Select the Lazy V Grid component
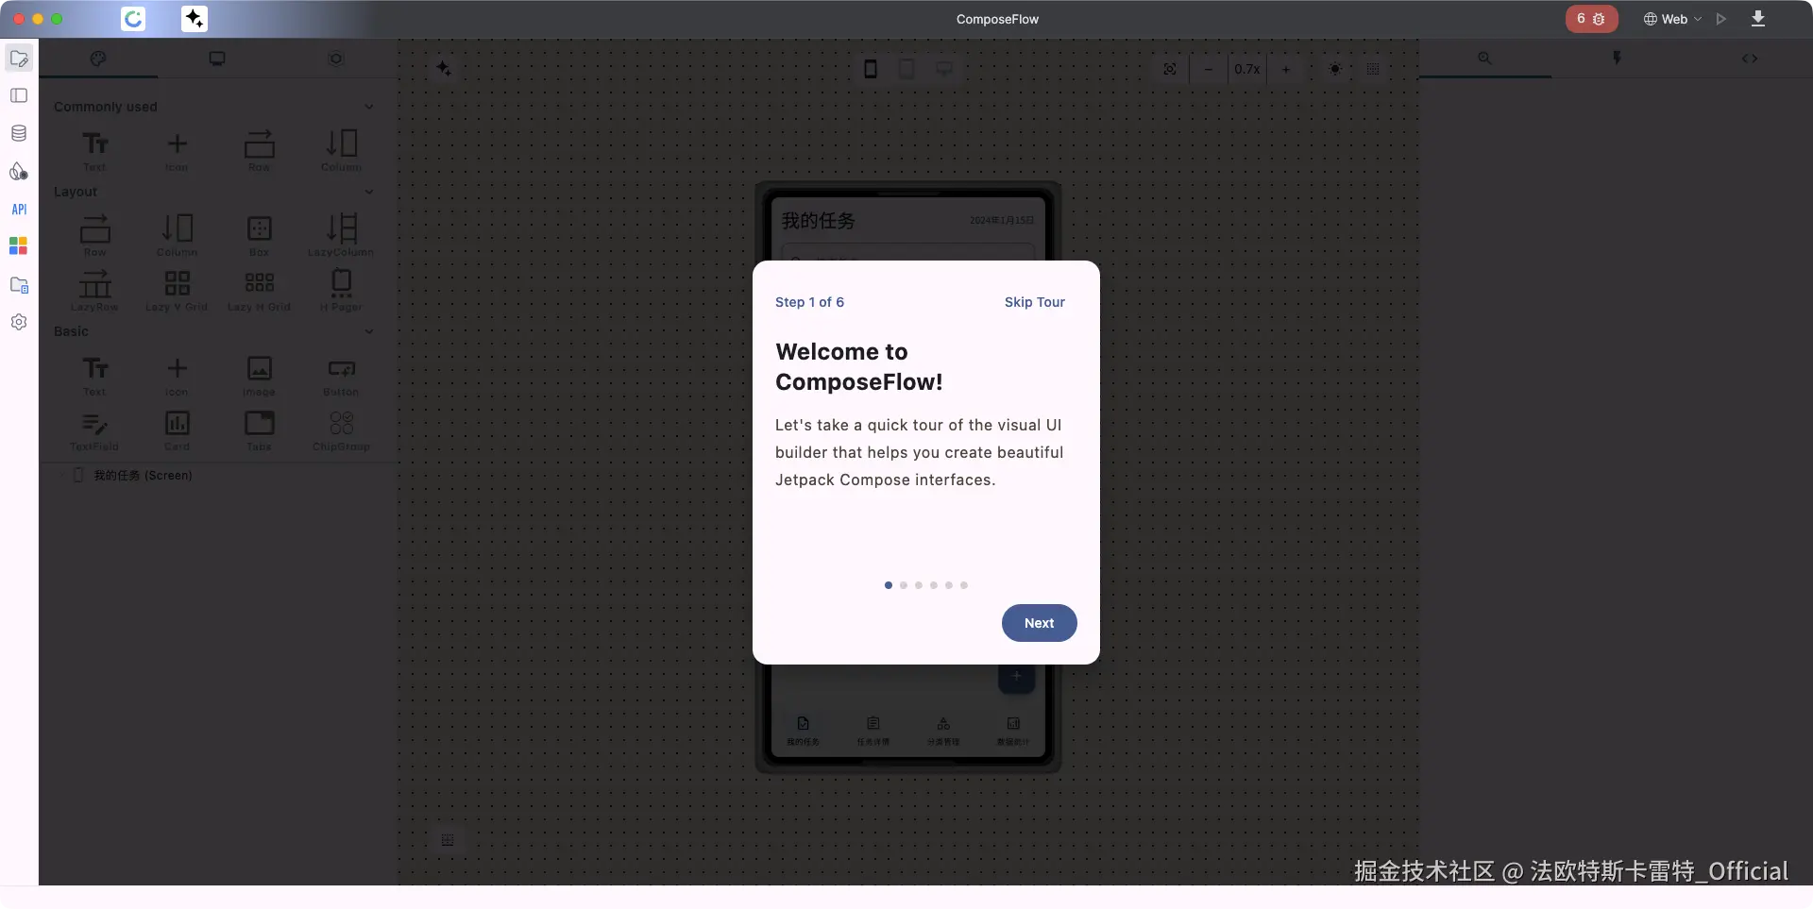The image size is (1813, 909). coord(177,290)
